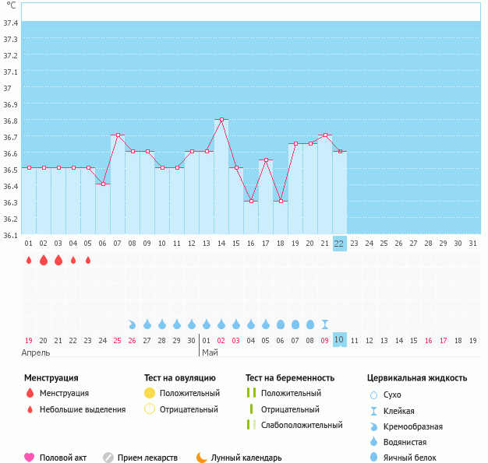
Task: Select the highlighted cycle day 22 label
Action: (x=339, y=243)
